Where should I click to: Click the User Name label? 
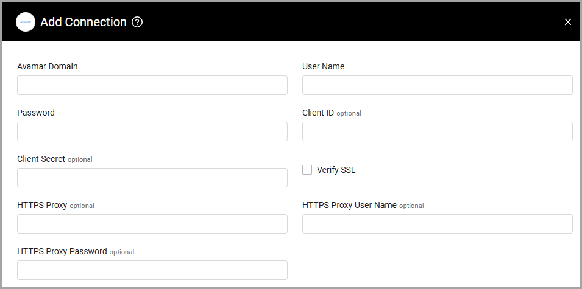[323, 66]
